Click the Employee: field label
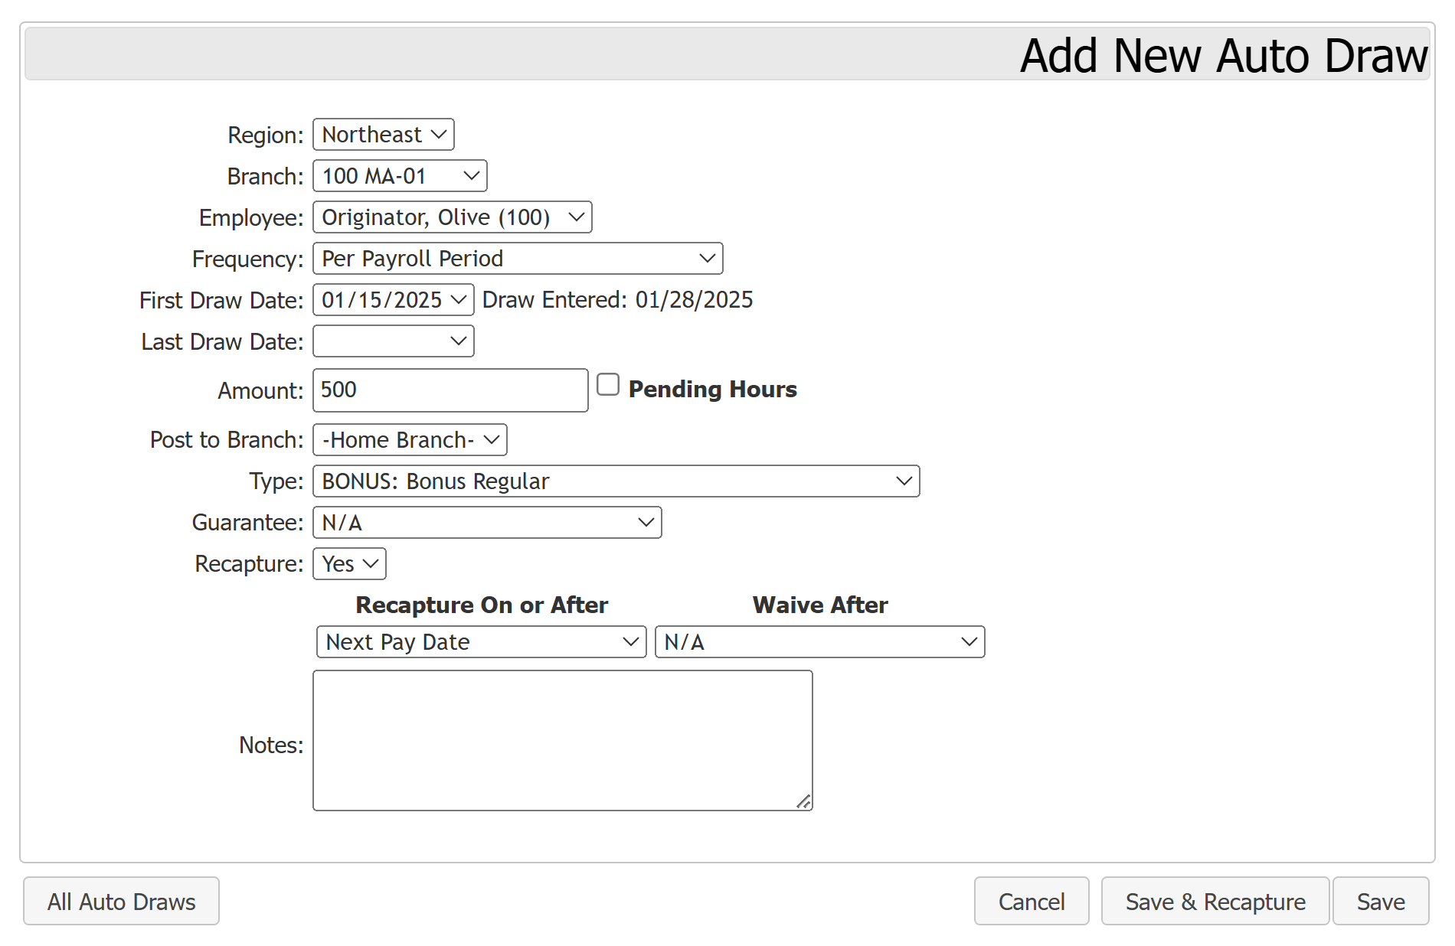Image resolution: width=1455 pixels, height=946 pixels. coord(251,218)
